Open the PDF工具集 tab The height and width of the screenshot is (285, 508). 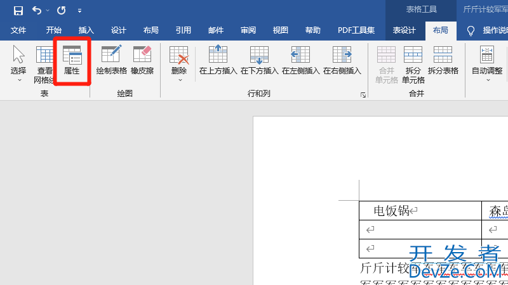tap(356, 30)
